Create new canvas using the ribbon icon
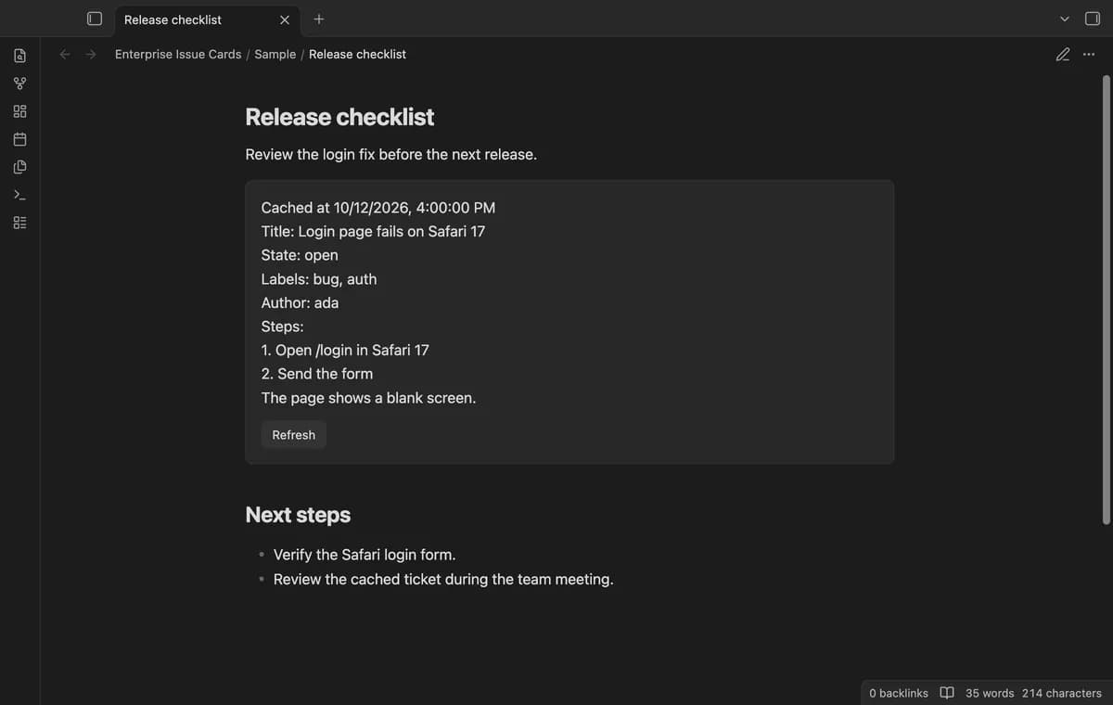The height and width of the screenshot is (705, 1113). coord(19,111)
